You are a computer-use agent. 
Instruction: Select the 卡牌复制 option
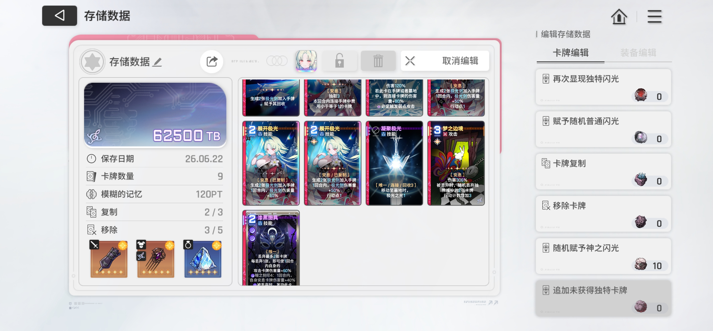(603, 172)
